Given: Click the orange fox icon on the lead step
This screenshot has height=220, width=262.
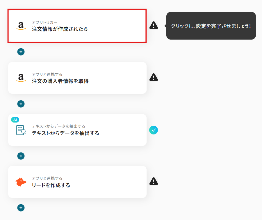Looking at the screenshot, I should (21, 182).
